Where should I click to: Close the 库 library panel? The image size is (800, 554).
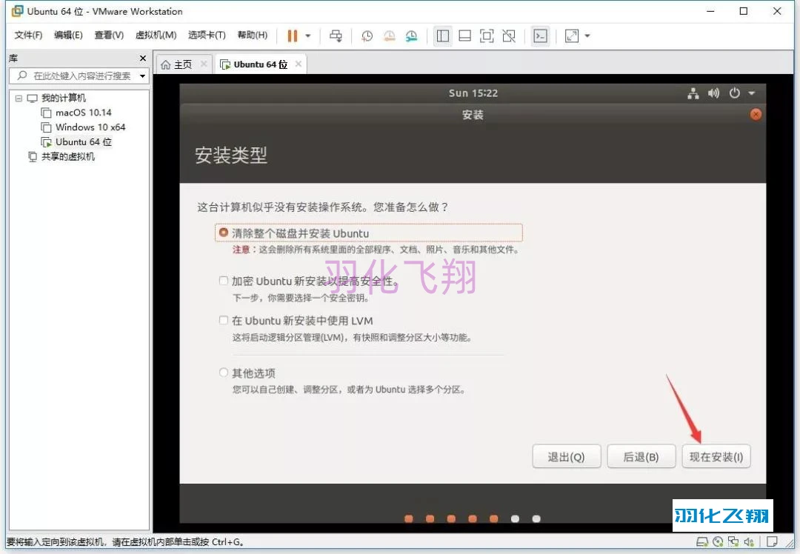143,59
